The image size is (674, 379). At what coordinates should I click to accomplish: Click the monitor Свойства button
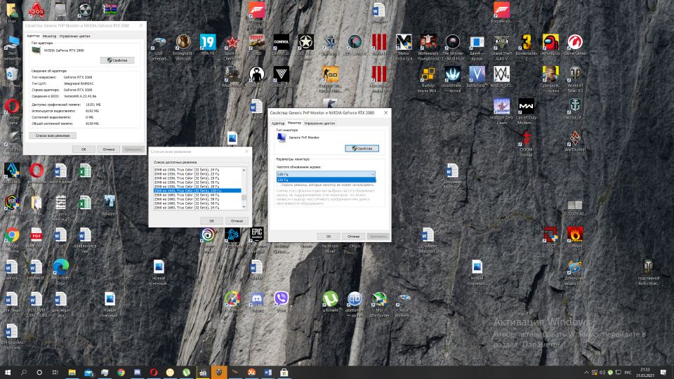(362, 148)
